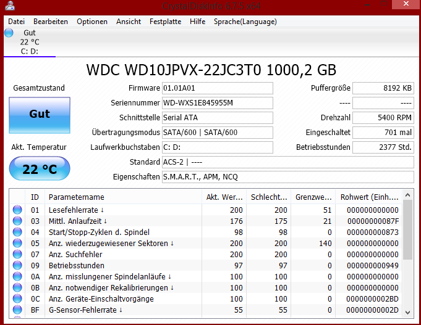Select the blue status orb in disk tab
This screenshot has height=325, width=421.
9,33
